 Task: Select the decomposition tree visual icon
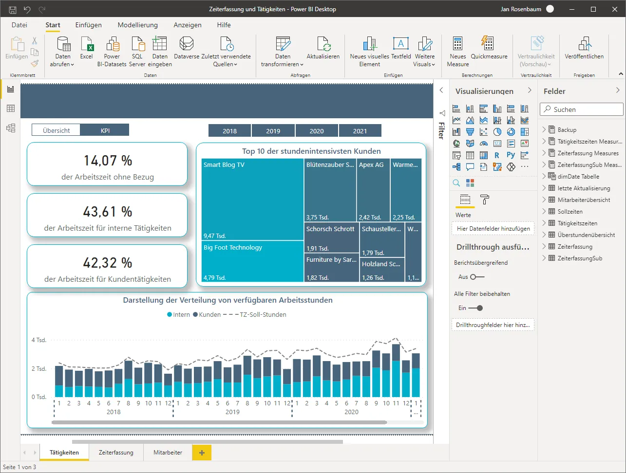[456, 167]
